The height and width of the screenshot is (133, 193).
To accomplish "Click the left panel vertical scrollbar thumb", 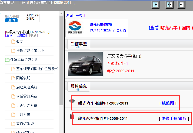I will click(x=61, y=60).
